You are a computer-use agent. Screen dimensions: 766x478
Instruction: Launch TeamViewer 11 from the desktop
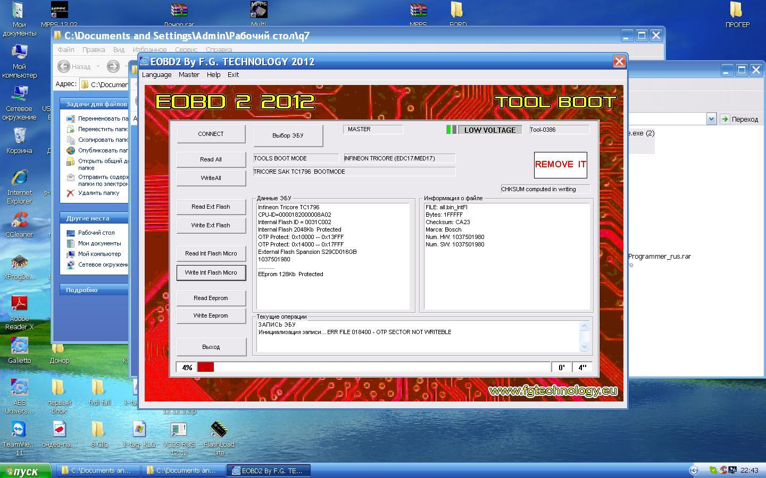19,438
